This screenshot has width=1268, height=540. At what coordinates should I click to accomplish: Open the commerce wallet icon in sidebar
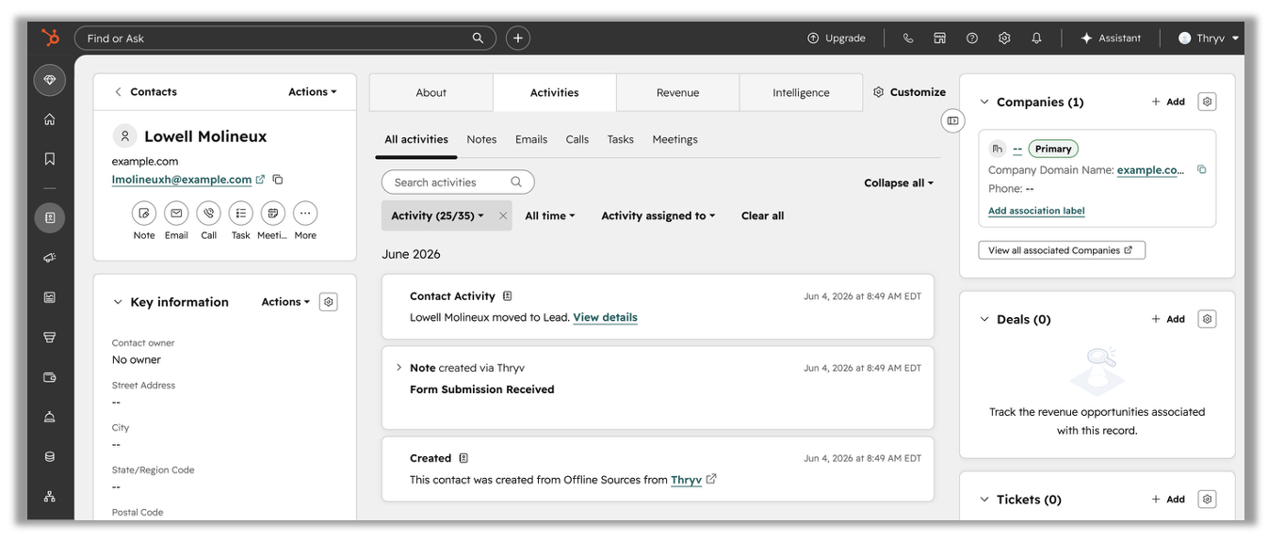[x=50, y=377]
